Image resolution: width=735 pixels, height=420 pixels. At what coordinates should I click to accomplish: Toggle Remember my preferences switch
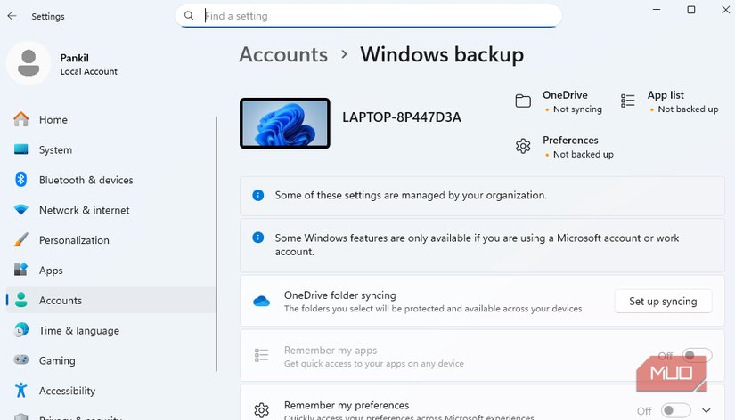(x=676, y=410)
